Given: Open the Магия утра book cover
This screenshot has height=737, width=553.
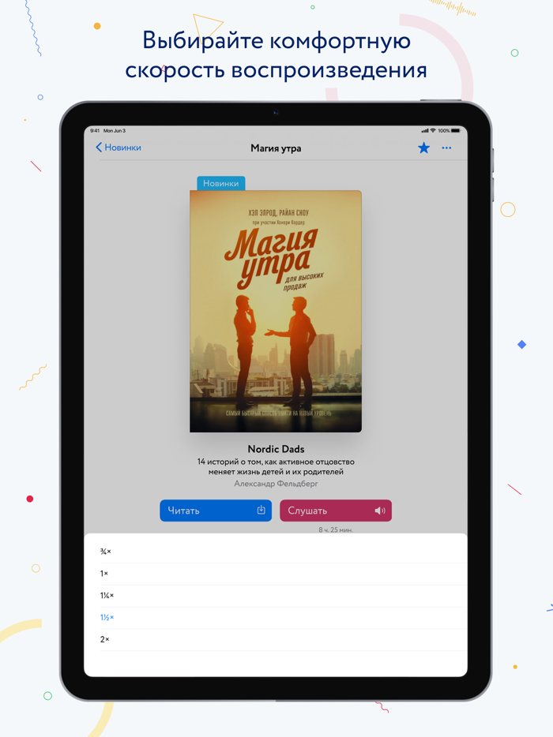Looking at the screenshot, I should [x=276, y=311].
